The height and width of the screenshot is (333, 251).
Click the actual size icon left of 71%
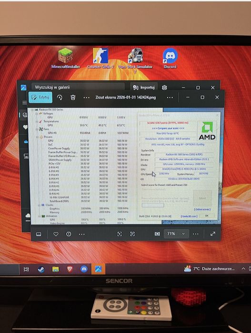point(157,234)
